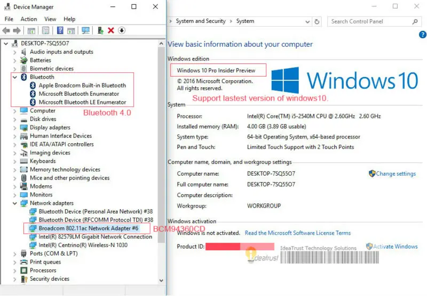The image size is (427, 296).
Task: Click the Processors chip icon
Action: [24, 270]
